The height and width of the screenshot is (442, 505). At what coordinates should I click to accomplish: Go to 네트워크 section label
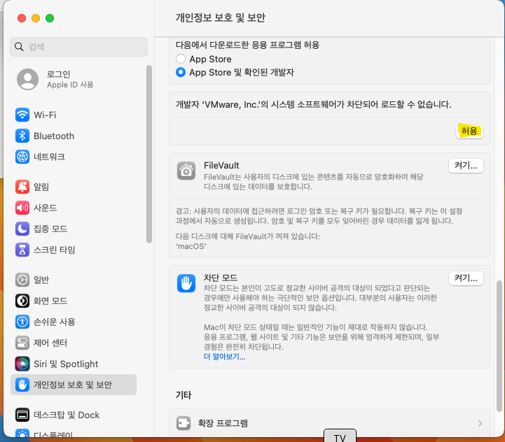[x=49, y=157]
